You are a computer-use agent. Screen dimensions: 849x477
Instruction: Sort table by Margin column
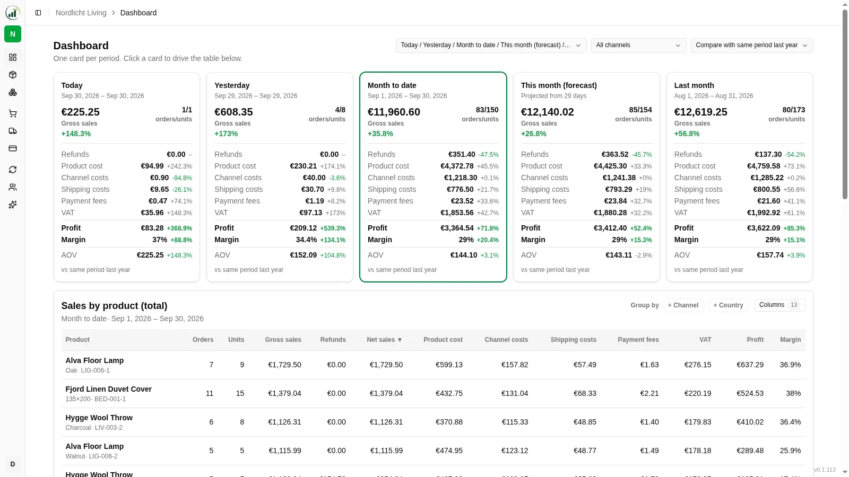[x=791, y=340]
